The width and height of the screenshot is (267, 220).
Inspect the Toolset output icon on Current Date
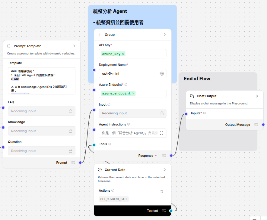(165, 211)
